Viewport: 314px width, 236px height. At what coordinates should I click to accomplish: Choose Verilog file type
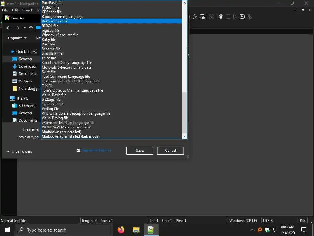[x=112, y=109]
